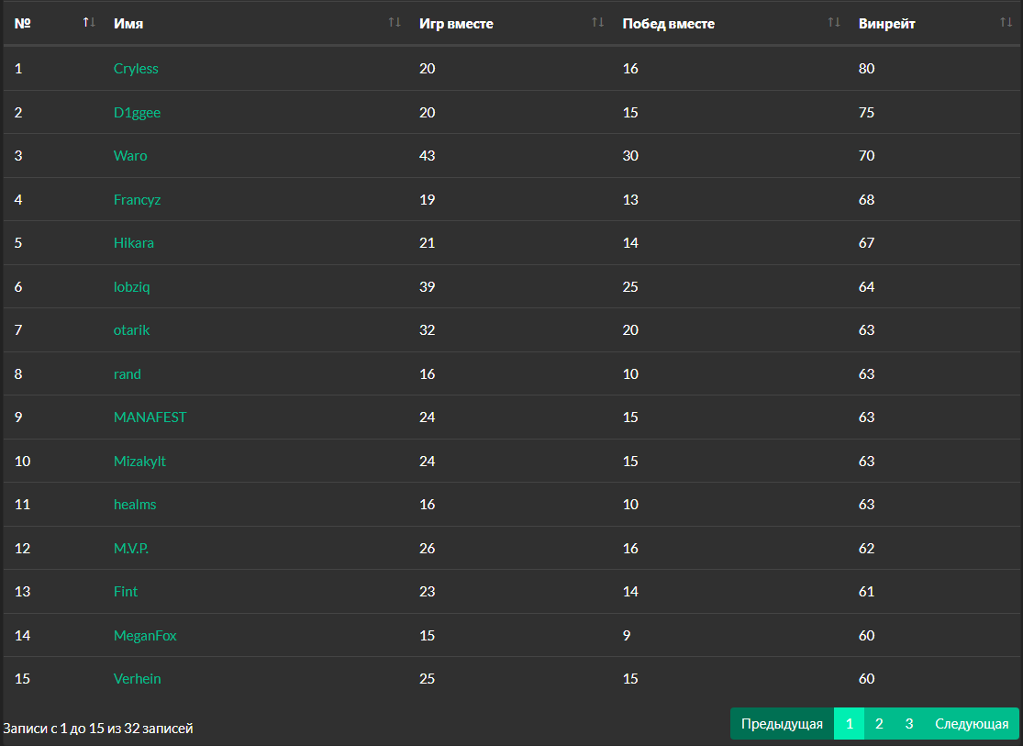
Task: Click the Verhein player name
Action: pos(137,679)
